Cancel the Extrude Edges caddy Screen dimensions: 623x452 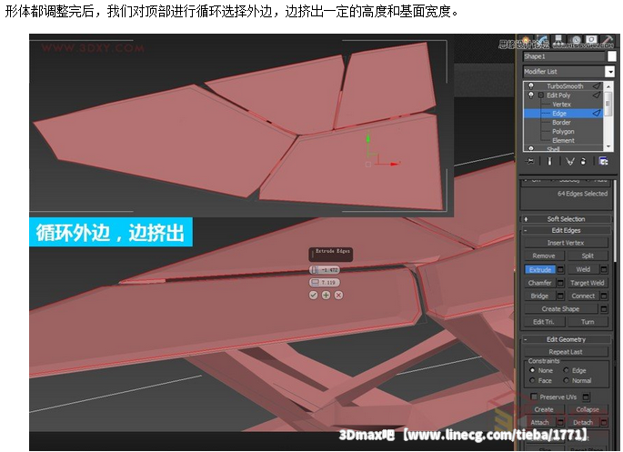click(x=338, y=295)
